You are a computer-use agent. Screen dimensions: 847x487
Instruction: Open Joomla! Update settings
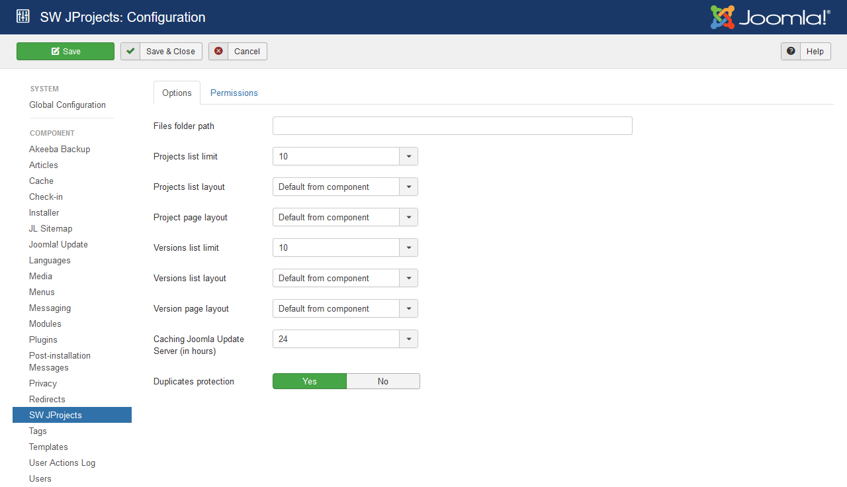[x=58, y=244]
